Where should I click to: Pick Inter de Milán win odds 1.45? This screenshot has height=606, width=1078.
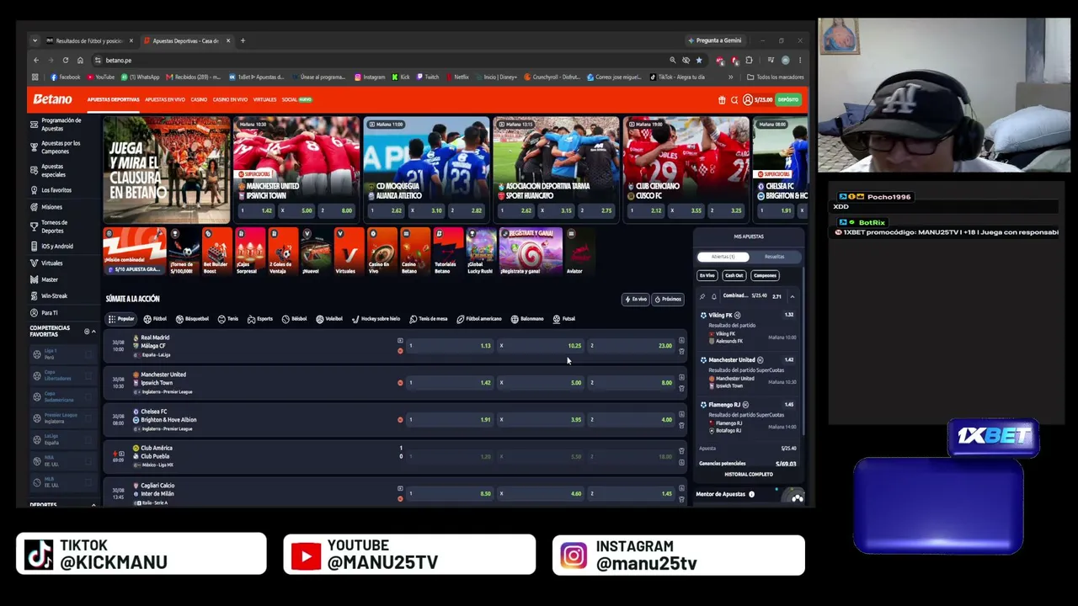[x=631, y=494]
